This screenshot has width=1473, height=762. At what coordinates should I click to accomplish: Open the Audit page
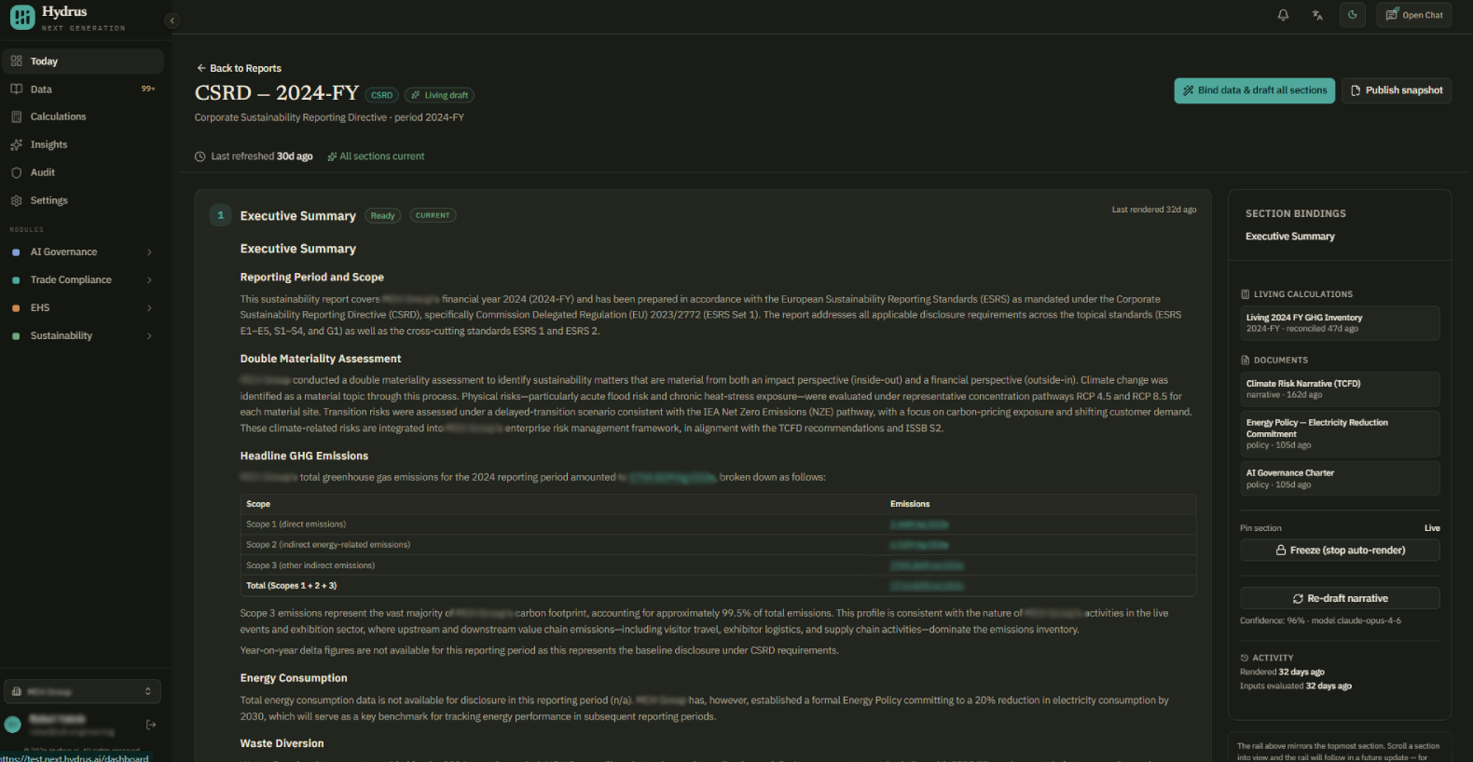(x=82, y=172)
